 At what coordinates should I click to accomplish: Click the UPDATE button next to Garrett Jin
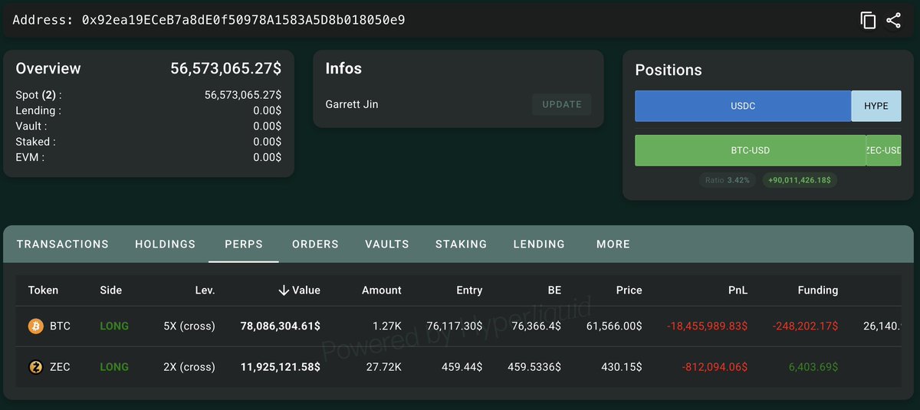[x=562, y=104]
